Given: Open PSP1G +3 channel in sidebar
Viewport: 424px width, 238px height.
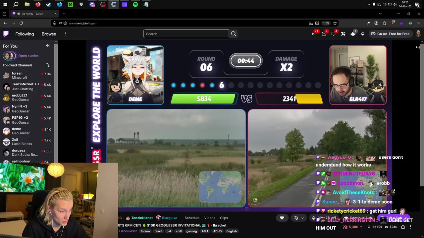Looking at the screenshot, I should (27, 120).
